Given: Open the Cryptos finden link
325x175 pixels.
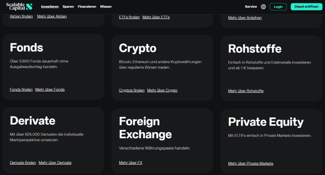Looking at the screenshot, I should (x=132, y=90).
